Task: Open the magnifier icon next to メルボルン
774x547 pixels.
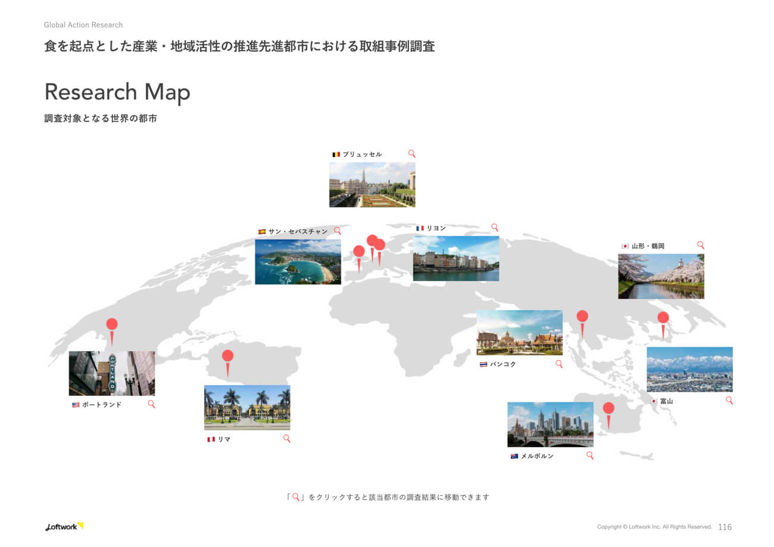Action: [590, 455]
